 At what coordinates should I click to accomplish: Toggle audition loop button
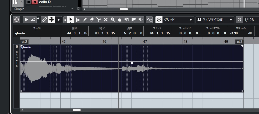[x=33, y=20]
